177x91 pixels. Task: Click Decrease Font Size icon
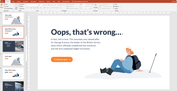pyautogui.click(x=46, y=5)
